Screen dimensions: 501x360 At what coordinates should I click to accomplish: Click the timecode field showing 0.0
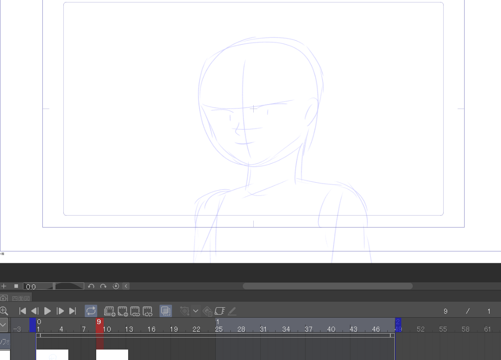coord(34,286)
